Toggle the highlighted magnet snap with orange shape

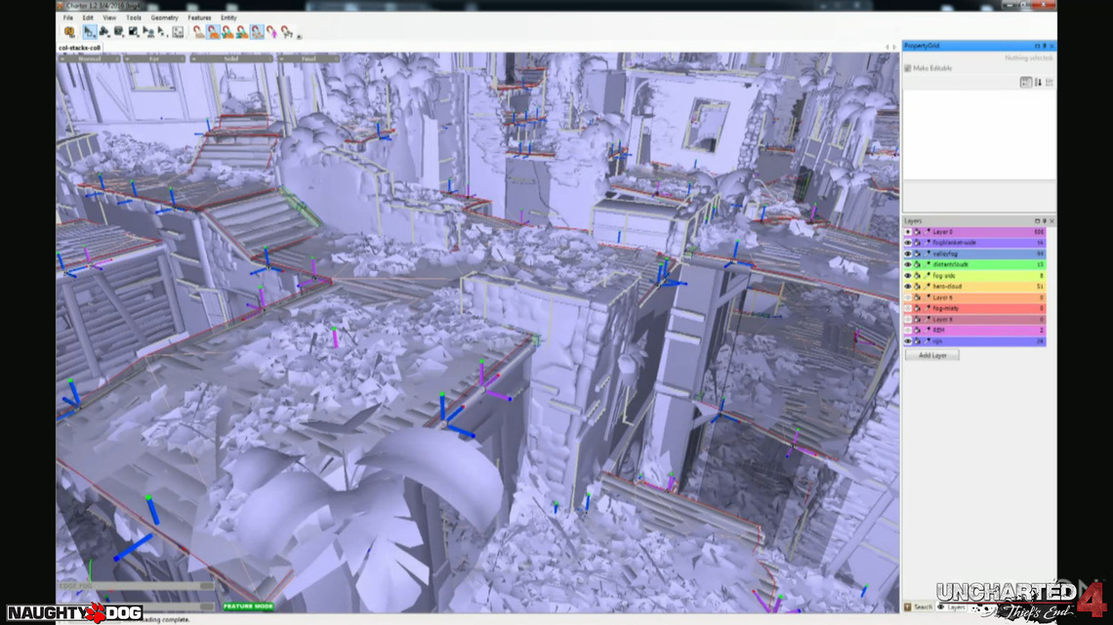click(213, 32)
